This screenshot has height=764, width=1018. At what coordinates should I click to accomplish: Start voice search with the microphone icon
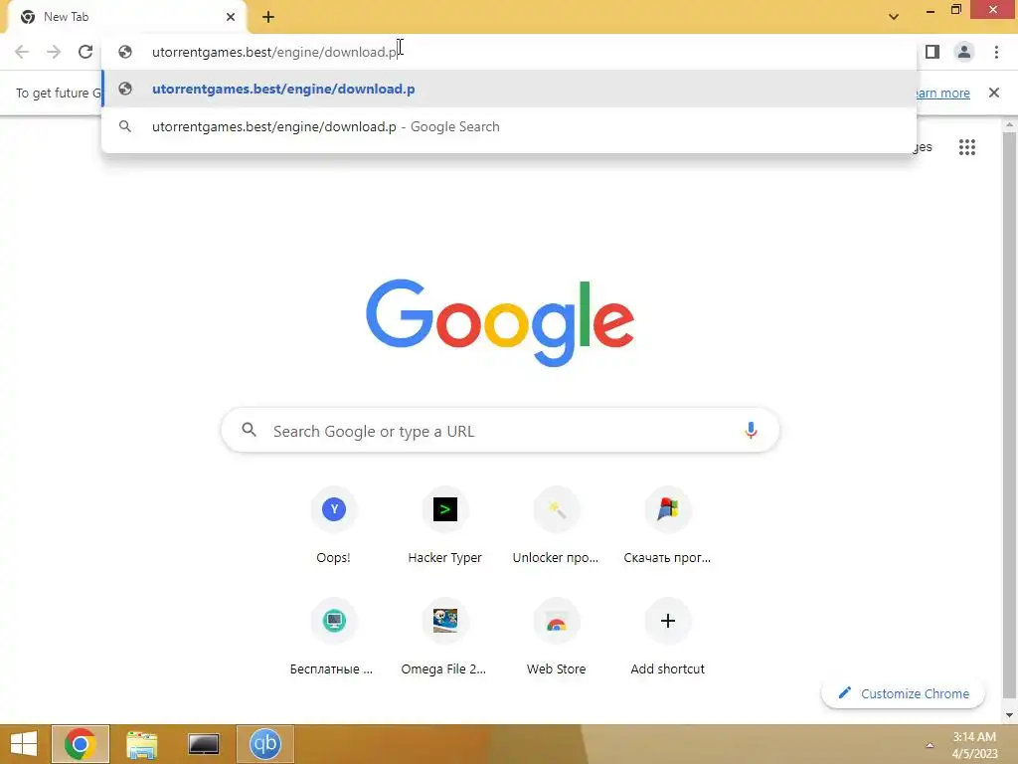tap(751, 430)
